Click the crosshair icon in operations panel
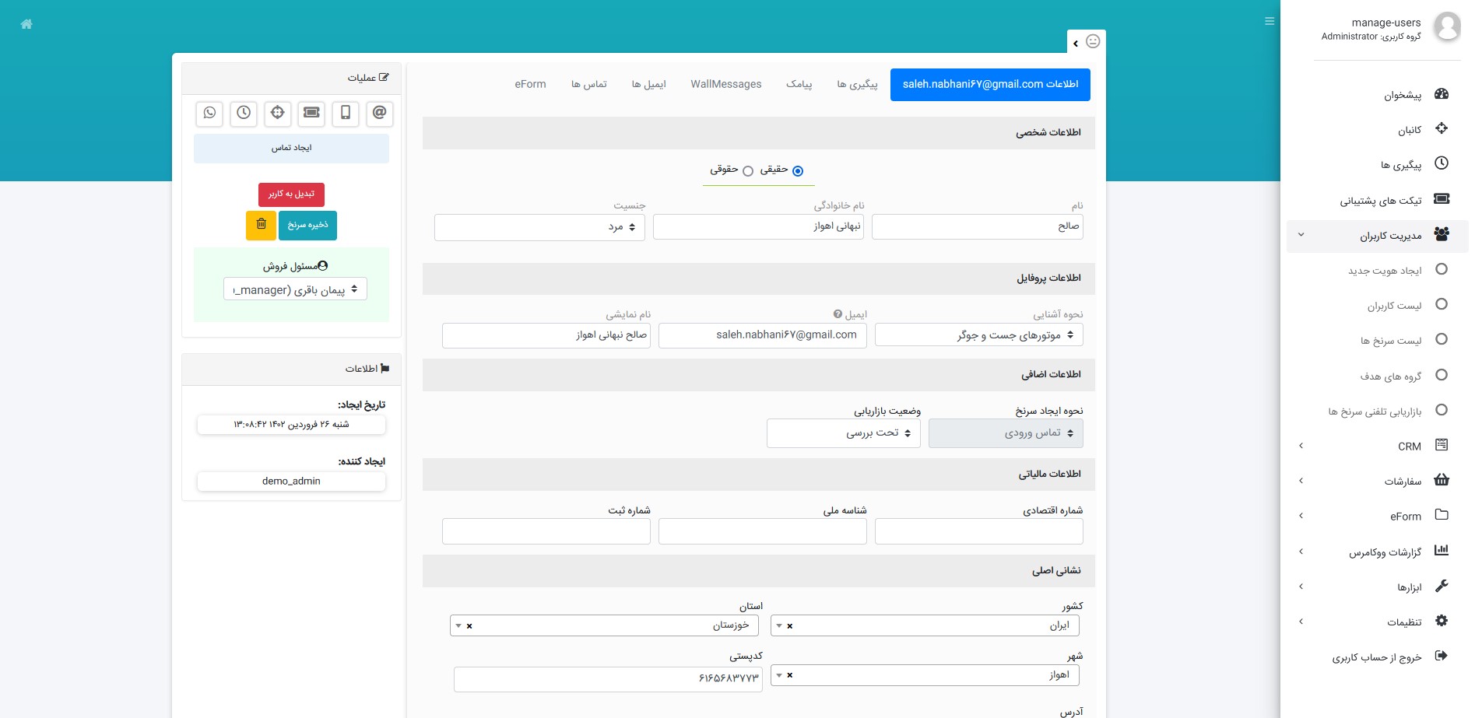 point(277,114)
